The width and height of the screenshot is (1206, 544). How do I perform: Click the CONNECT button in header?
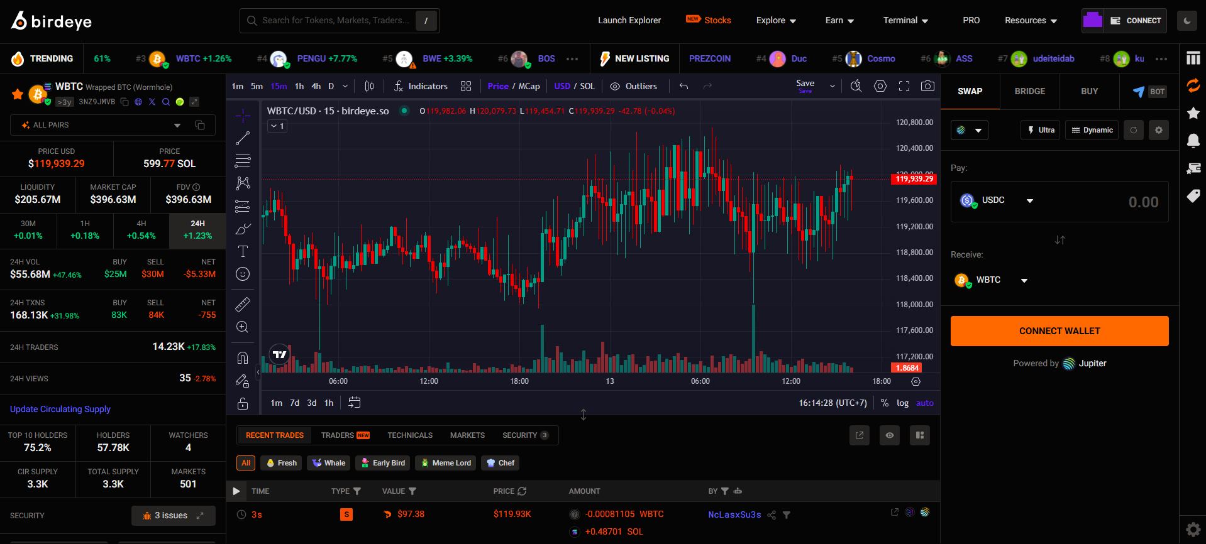click(1135, 21)
